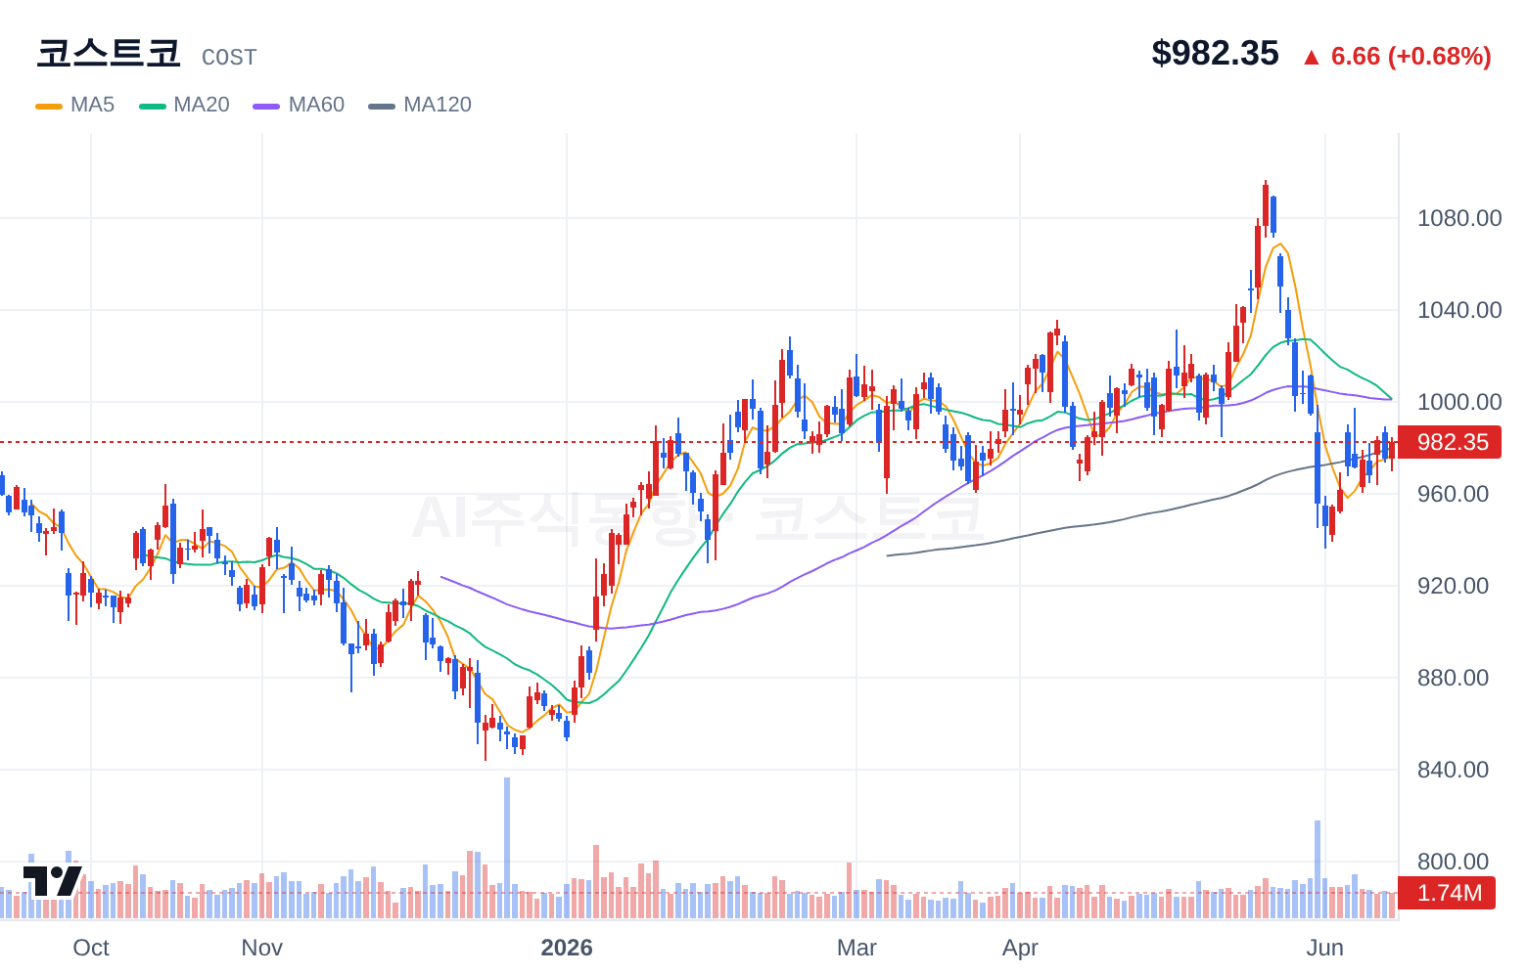Toggle the MA5 legend item
The image size is (1527, 974).
74,105
